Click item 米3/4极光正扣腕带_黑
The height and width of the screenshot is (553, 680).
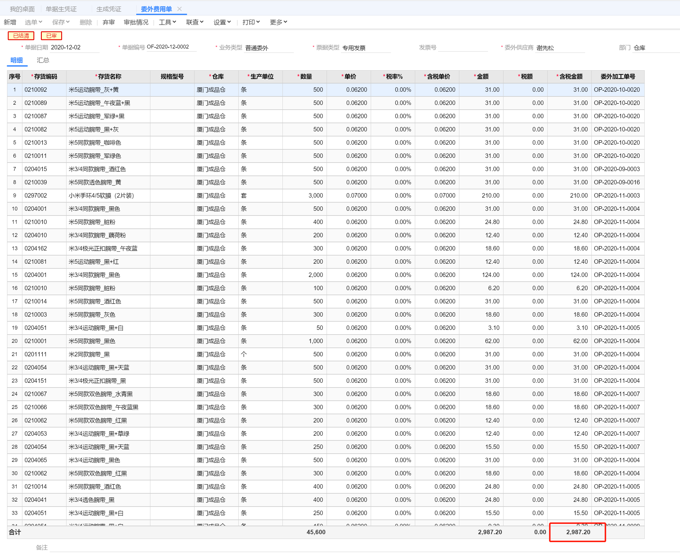97,381
